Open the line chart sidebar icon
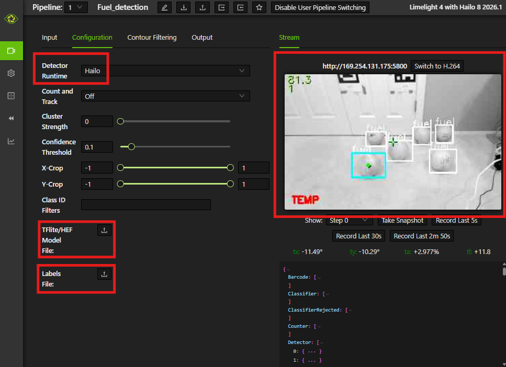506x367 pixels. pos(12,141)
